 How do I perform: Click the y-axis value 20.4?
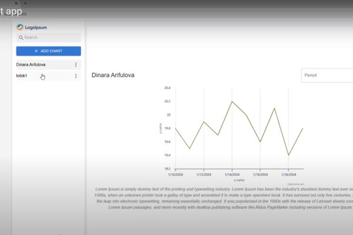167,88
